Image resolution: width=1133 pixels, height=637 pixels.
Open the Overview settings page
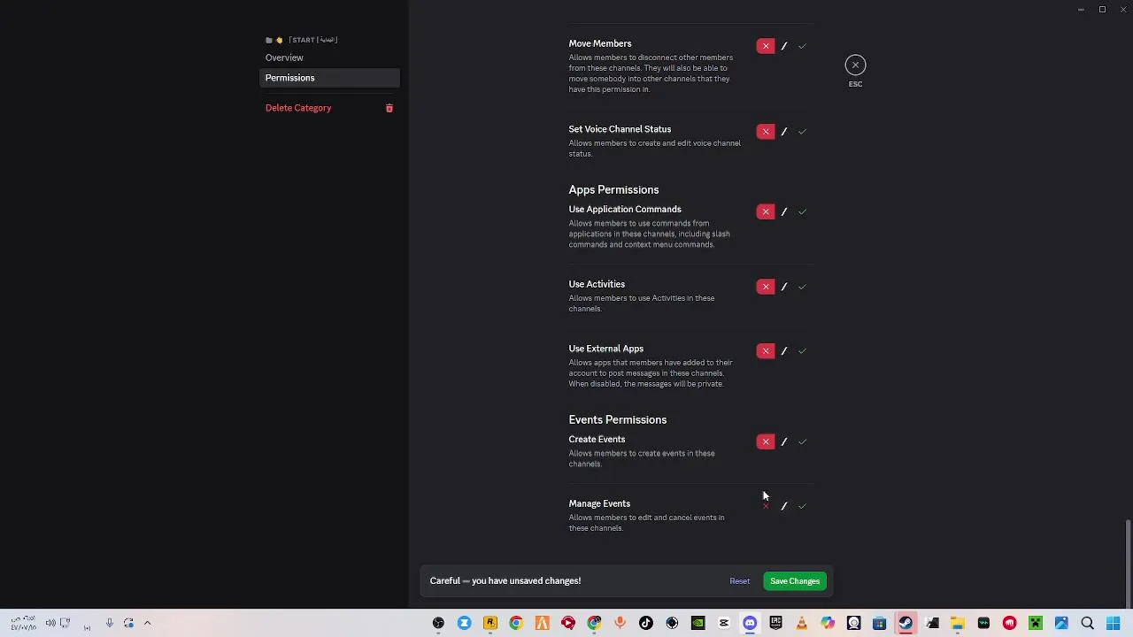pos(284,58)
